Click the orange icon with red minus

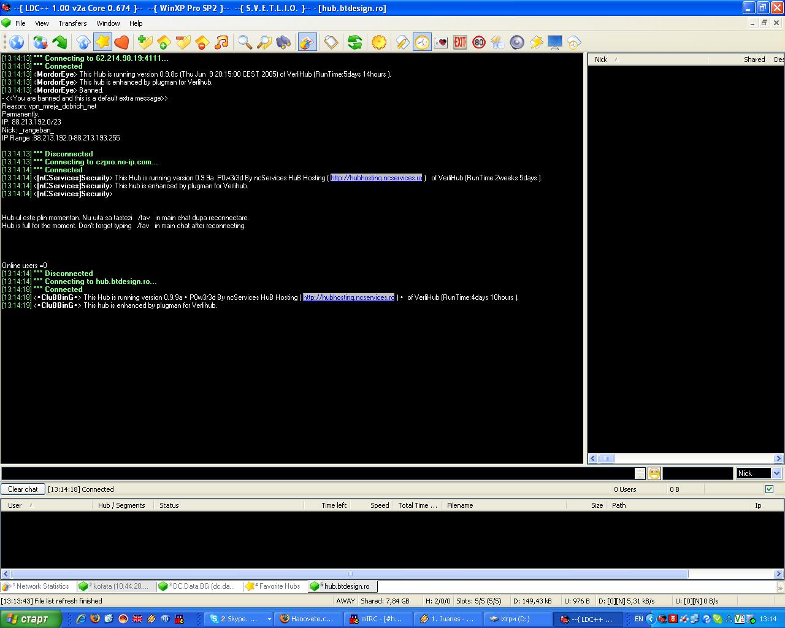click(x=202, y=42)
